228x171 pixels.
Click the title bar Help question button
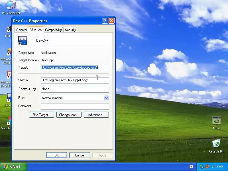coord(105,21)
